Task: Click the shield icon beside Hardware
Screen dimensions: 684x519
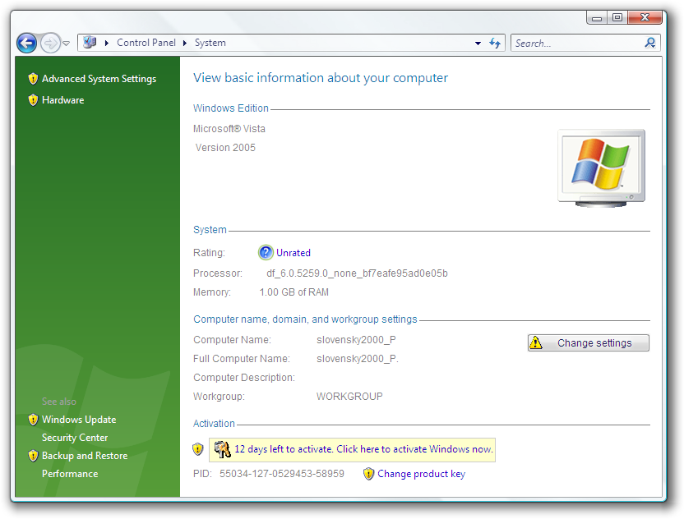Action: click(33, 100)
